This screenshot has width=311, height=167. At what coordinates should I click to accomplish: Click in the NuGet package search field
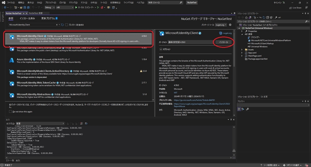click(x=32, y=25)
